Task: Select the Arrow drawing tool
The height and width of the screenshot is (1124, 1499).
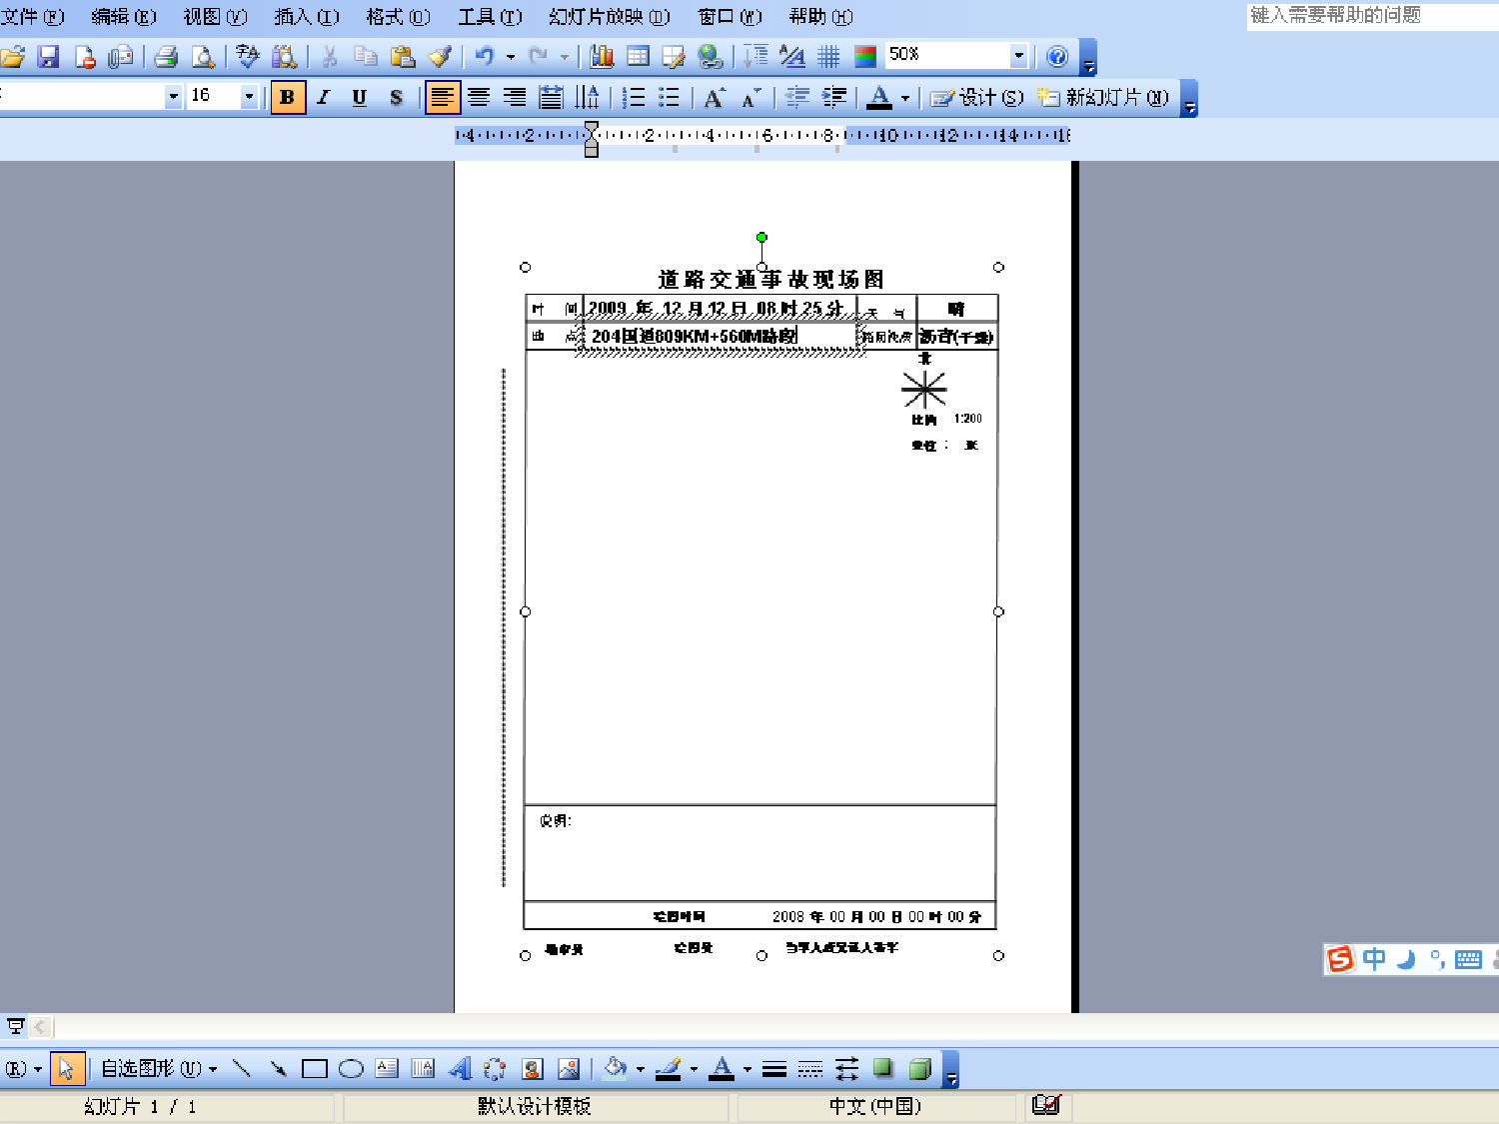Action: pyautogui.click(x=278, y=1069)
